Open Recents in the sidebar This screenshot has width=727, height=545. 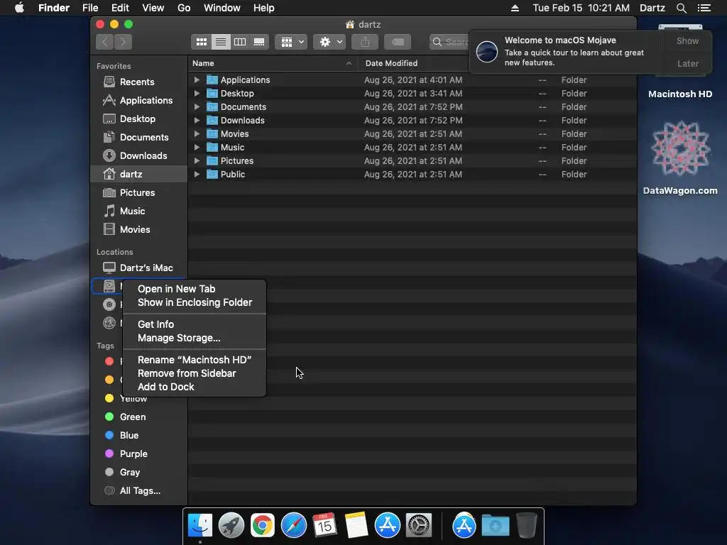coord(138,82)
